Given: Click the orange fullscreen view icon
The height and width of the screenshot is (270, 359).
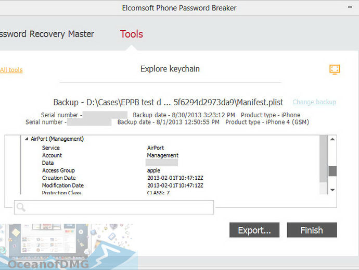Looking at the screenshot, I should pyautogui.click(x=335, y=69).
